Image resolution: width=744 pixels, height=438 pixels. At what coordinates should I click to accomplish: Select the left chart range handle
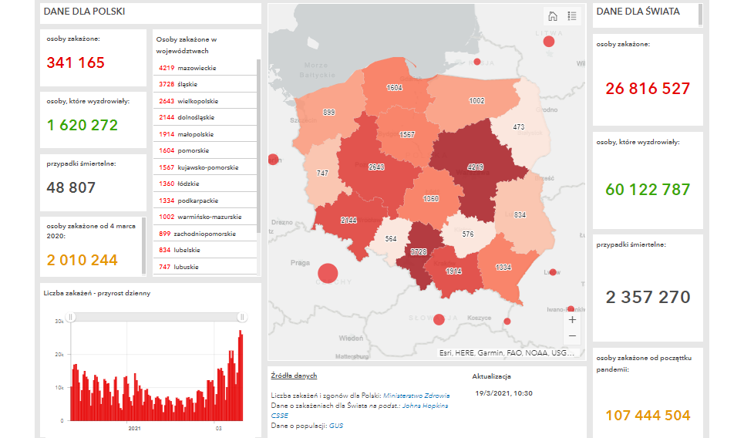70,317
